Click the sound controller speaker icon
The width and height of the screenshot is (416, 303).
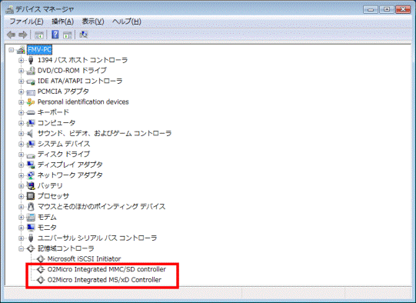31,133
